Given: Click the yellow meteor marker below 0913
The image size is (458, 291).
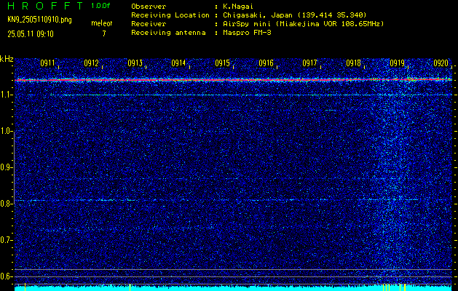Looking at the screenshot, I should (x=130, y=287).
